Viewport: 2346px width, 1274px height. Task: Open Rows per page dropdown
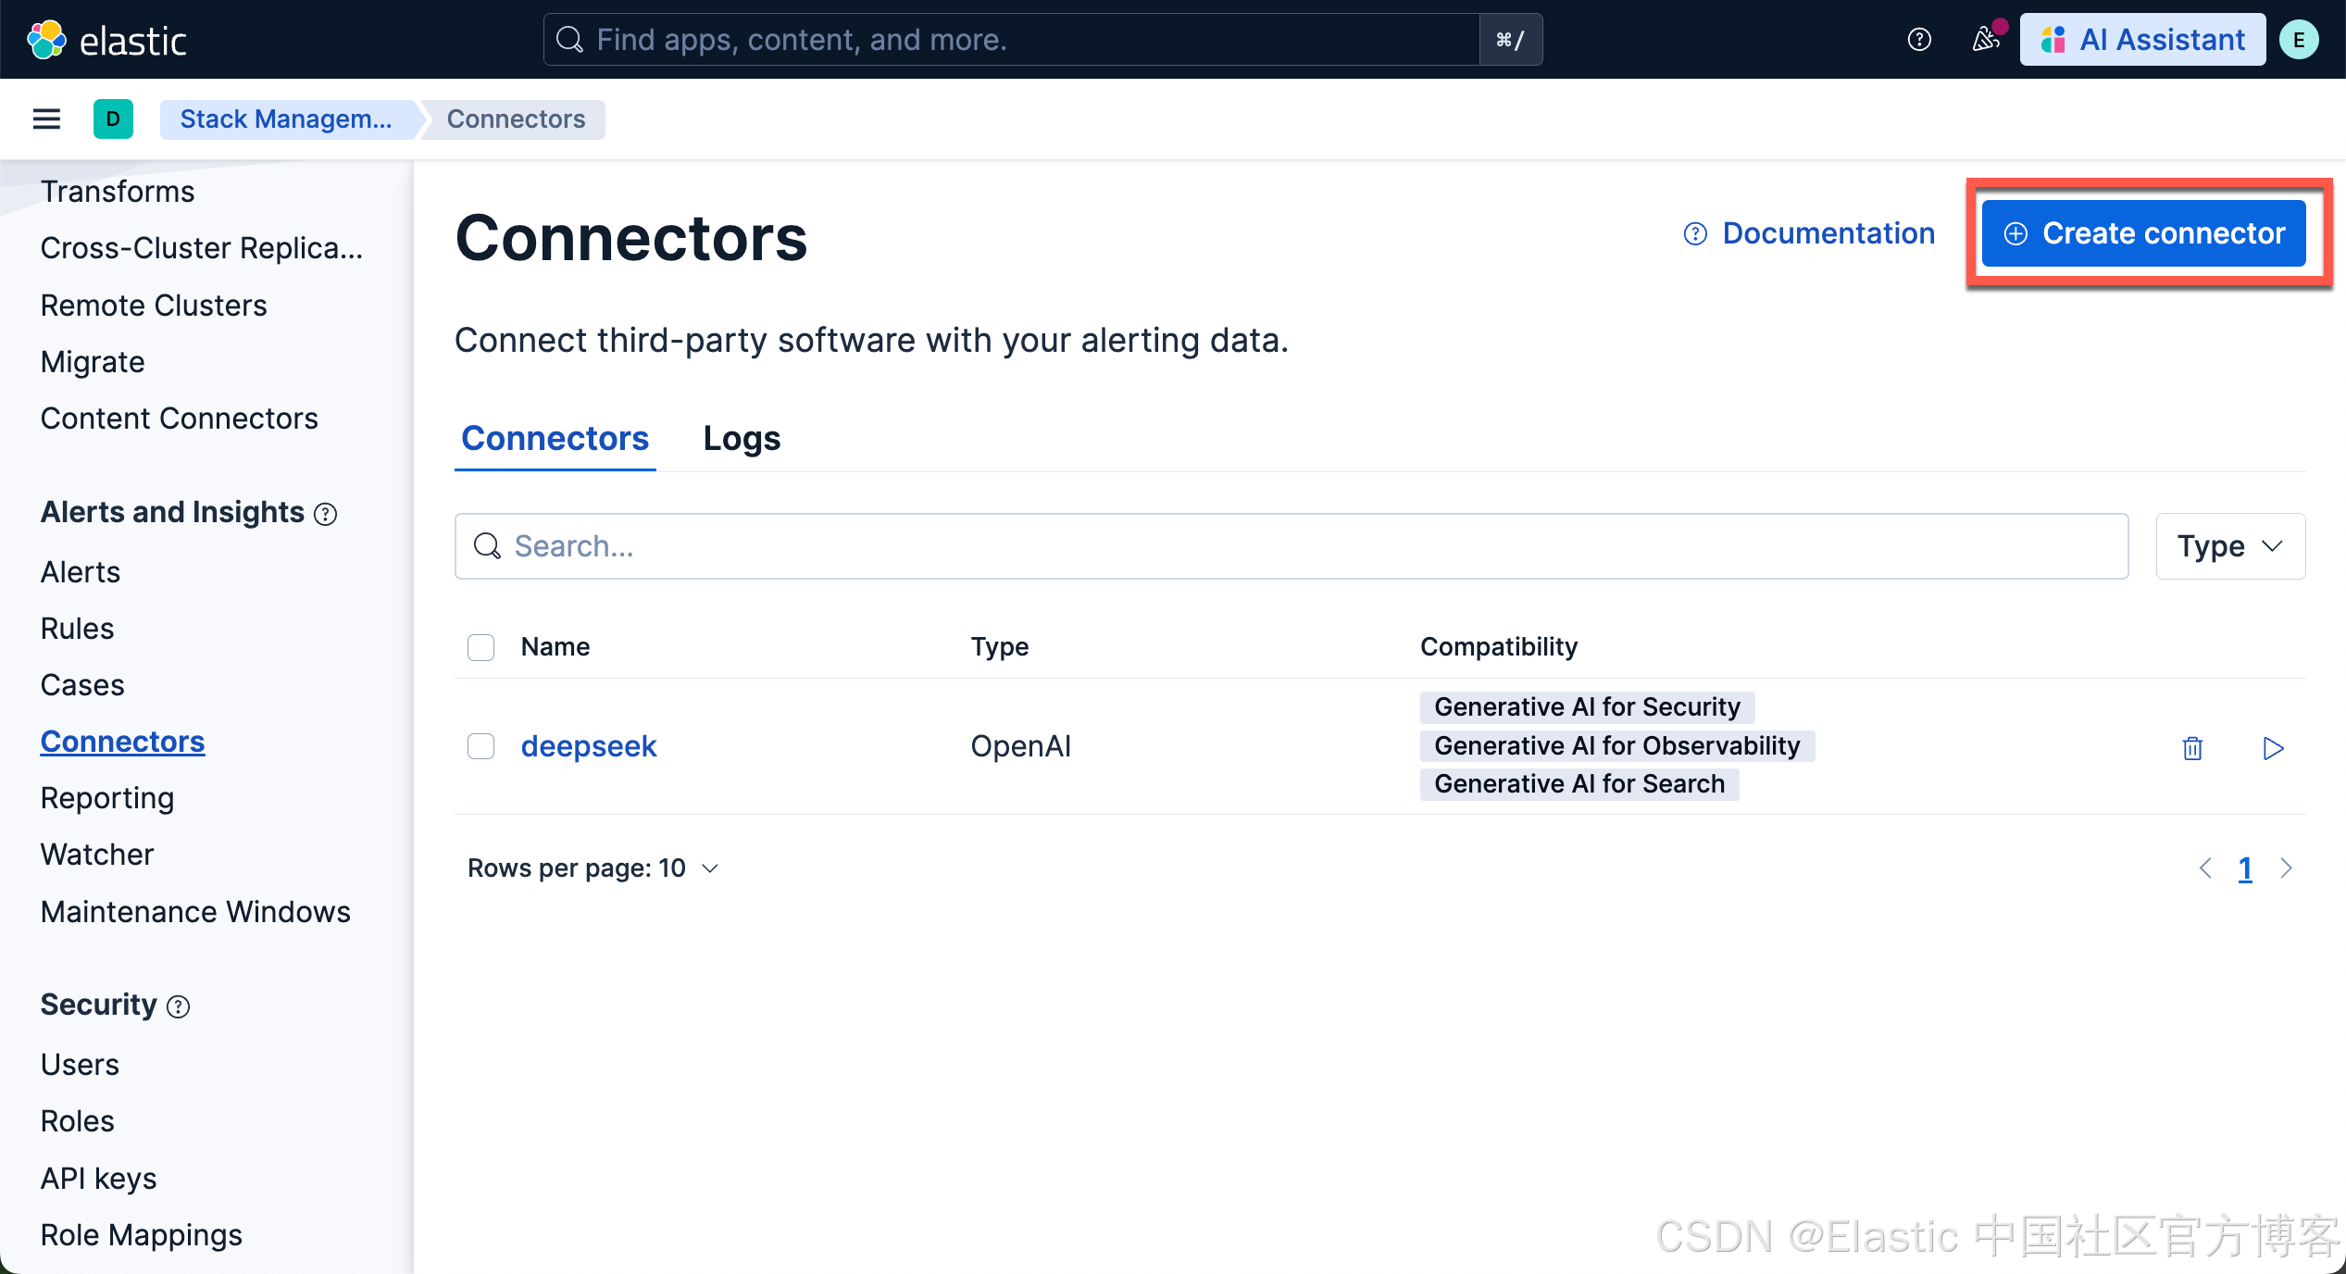(x=593, y=868)
